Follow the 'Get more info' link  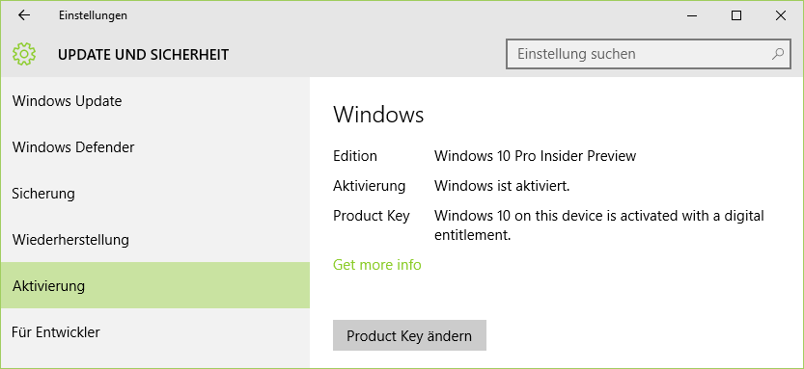[376, 265]
